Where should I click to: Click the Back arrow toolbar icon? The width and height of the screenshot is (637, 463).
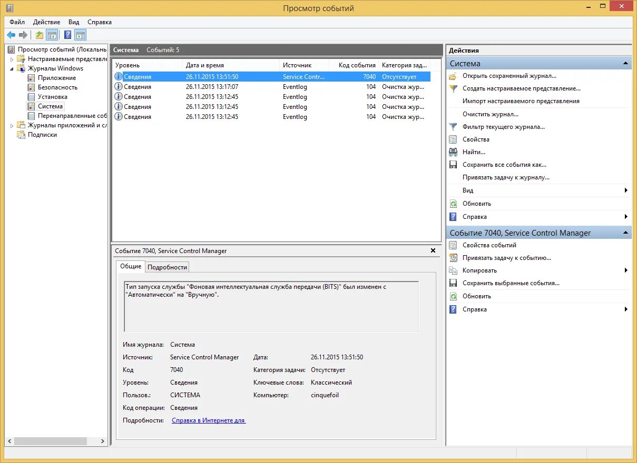point(11,35)
